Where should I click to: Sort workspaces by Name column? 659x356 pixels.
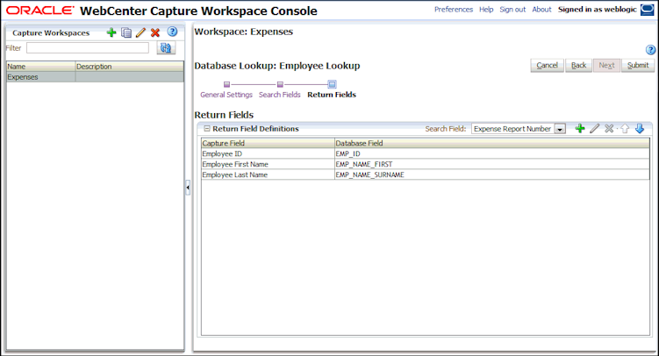coord(40,67)
